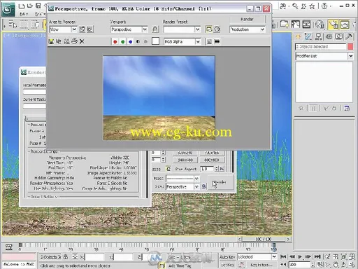
Task: Open the Display panel tab
Action: point(338,36)
